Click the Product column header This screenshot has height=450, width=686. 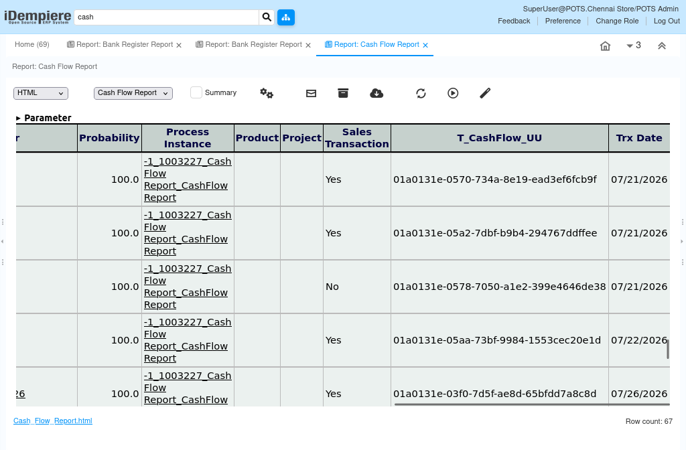click(257, 138)
